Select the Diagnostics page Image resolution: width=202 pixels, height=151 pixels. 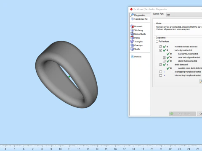(138, 15)
